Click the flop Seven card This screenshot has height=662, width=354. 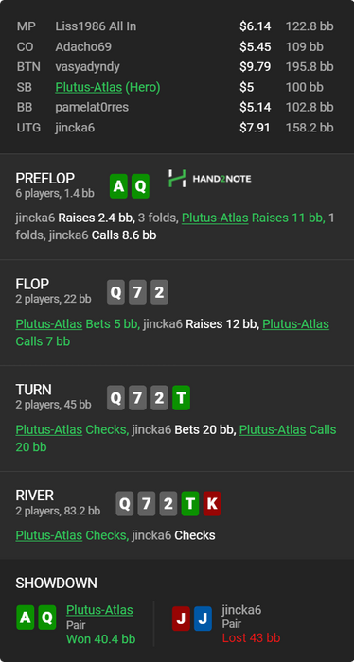click(x=137, y=292)
